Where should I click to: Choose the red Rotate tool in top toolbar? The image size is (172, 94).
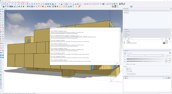coord(25,4)
